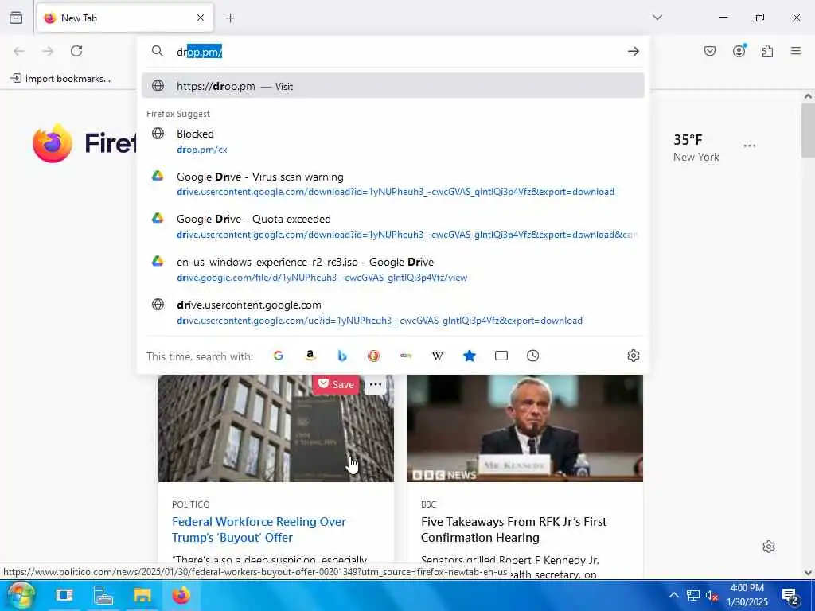The image size is (815, 611).
Task: Open the second pinned taskbar application
Action: [x=103, y=595]
